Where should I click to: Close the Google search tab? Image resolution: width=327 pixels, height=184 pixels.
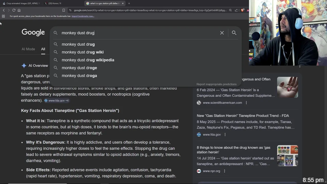(123, 3)
